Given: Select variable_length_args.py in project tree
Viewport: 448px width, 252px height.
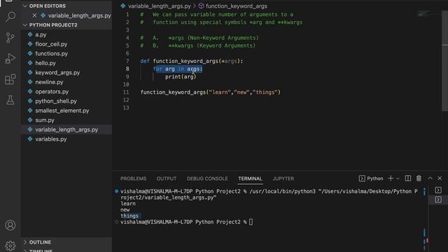Looking at the screenshot, I should pyautogui.click(x=66, y=129).
